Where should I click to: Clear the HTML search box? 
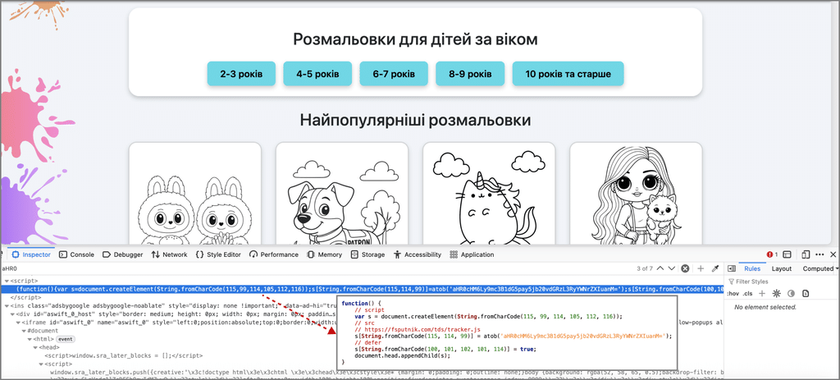[685, 268]
